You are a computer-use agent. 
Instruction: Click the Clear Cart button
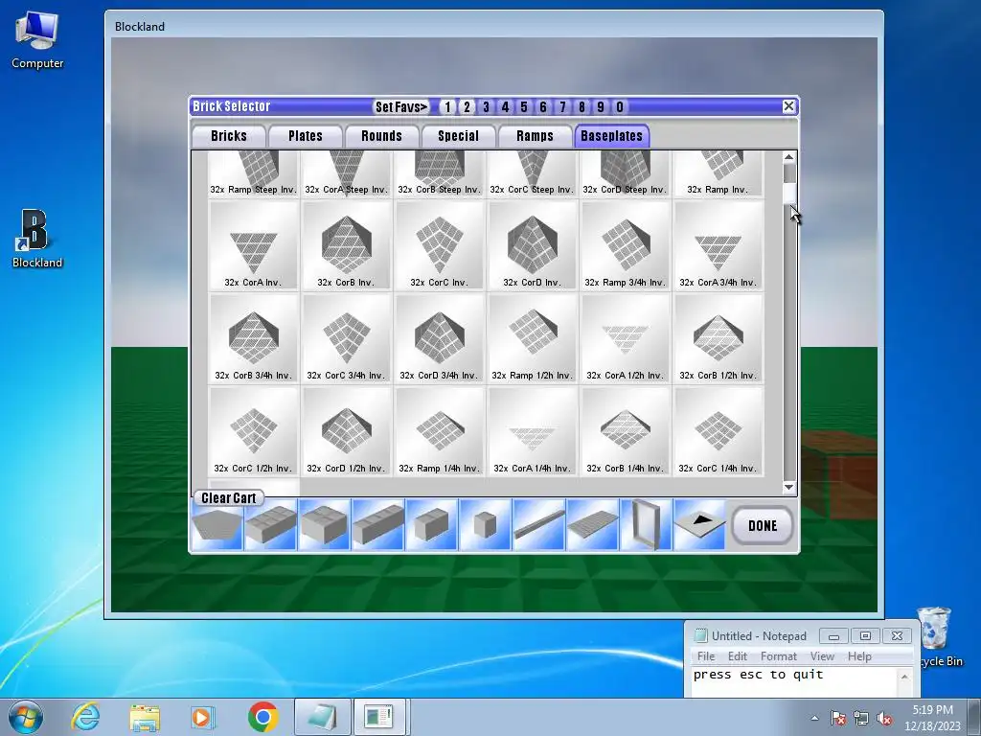tap(229, 498)
